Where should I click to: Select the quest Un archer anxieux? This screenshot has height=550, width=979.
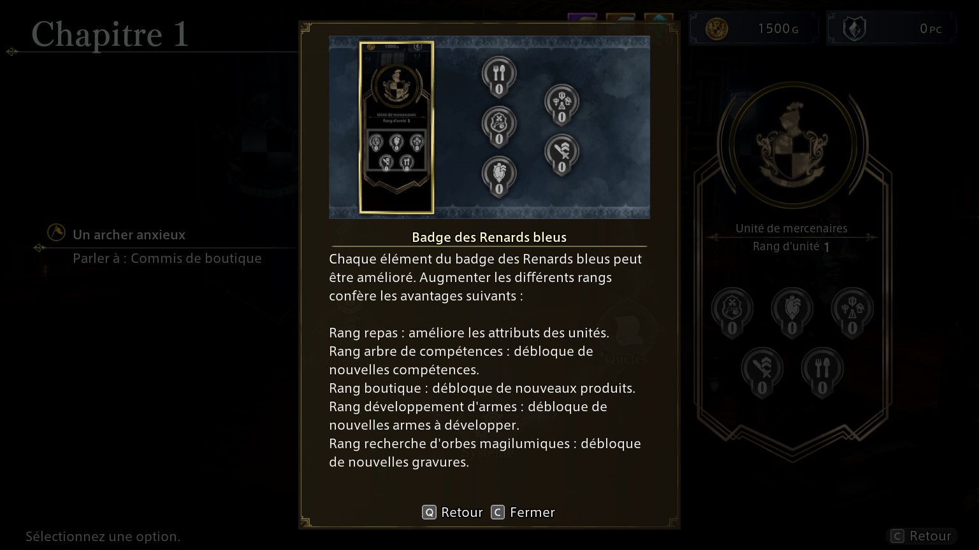point(129,235)
